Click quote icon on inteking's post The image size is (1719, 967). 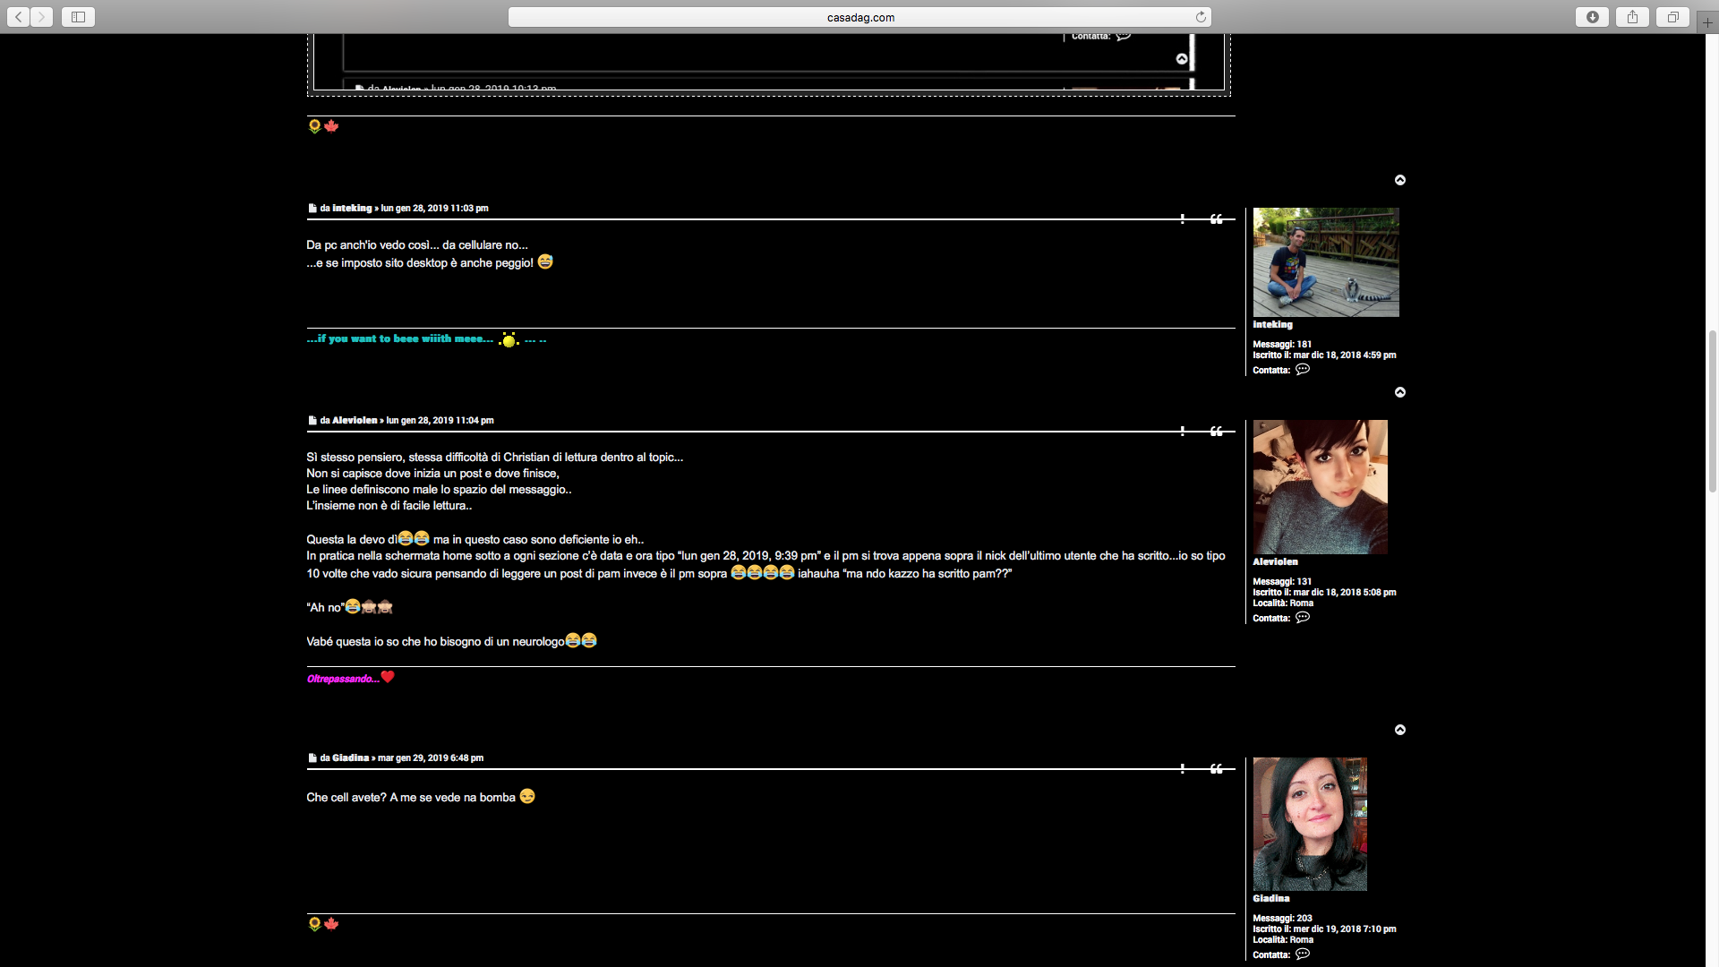tap(1216, 219)
